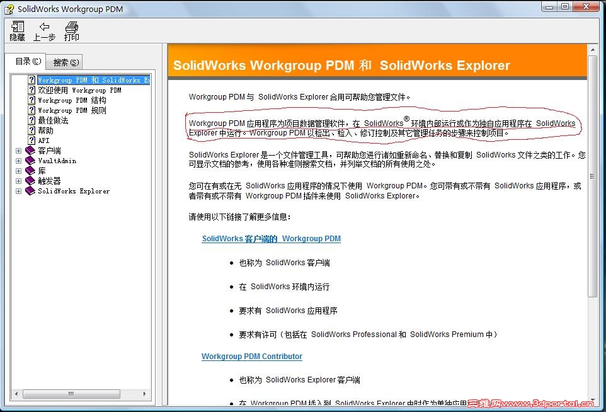Screen dimensions: 606x412
Task: Switch to the 搜索(S) tab
Action: click(x=66, y=62)
